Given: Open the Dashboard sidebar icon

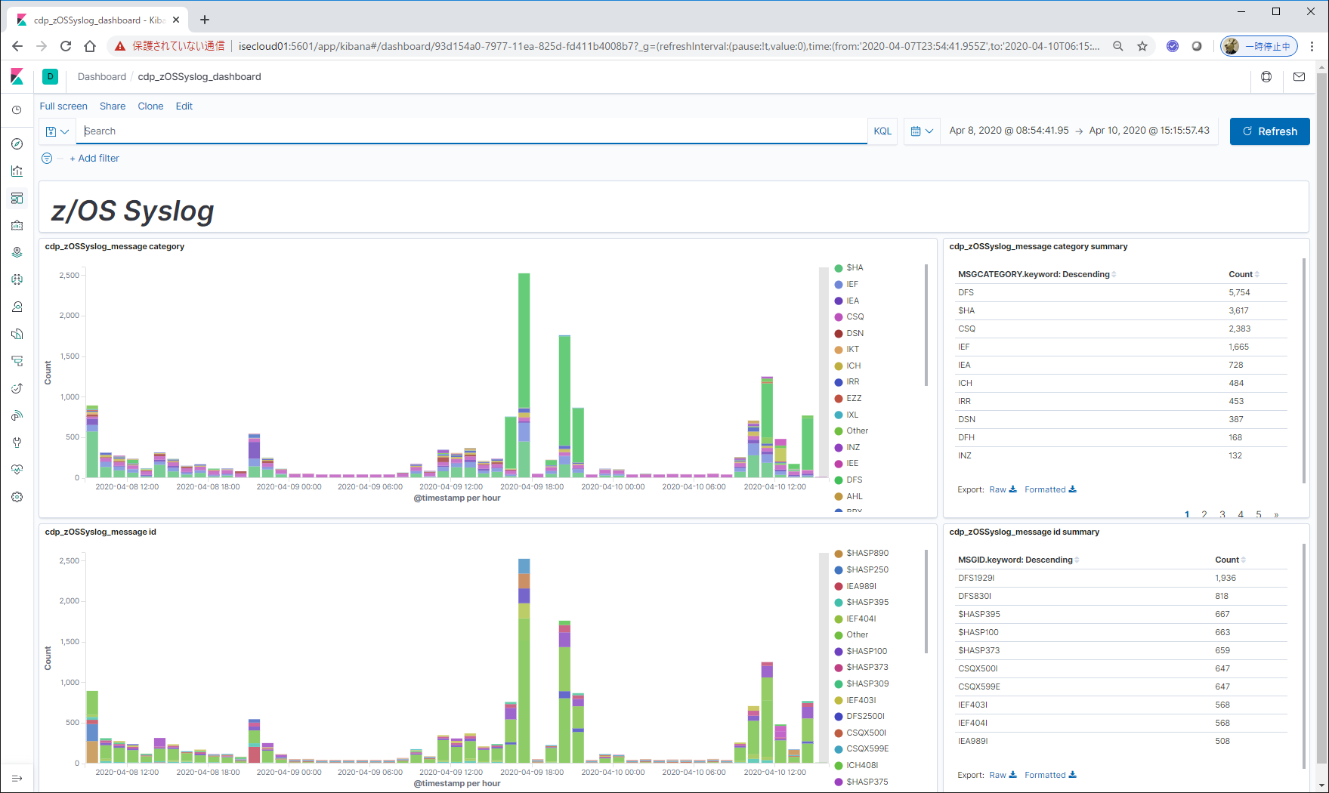Looking at the screenshot, I should 17,198.
